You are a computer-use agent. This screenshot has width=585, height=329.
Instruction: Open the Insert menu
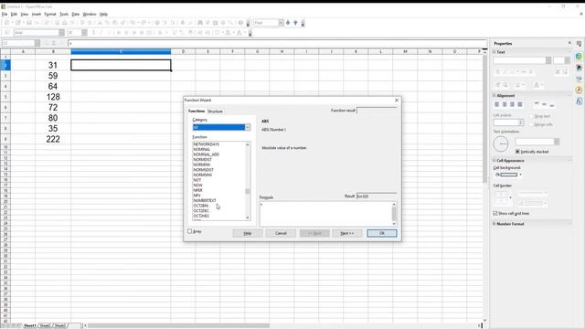37,15
